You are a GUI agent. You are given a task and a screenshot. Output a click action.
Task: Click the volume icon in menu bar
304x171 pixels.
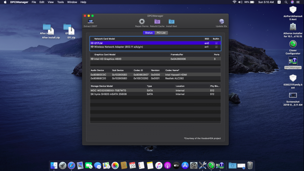(240, 2)
